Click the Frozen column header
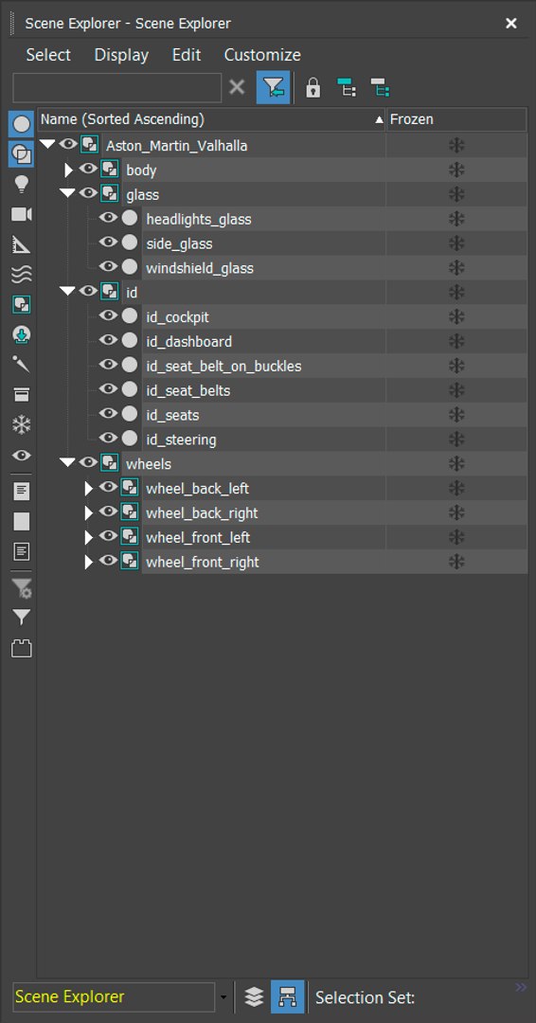The image size is (536, 1023). [x=456, y=119]
